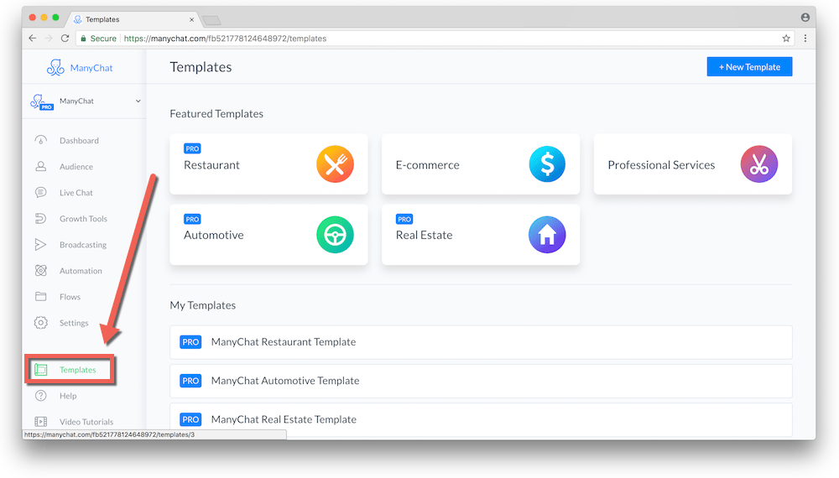839x478 pixels.
Task: Click the Video Tutorials film icon
Action: pos(40,421)
